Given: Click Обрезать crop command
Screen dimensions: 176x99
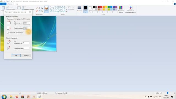Looking at the screenshot, I should [x=26, y=7].
